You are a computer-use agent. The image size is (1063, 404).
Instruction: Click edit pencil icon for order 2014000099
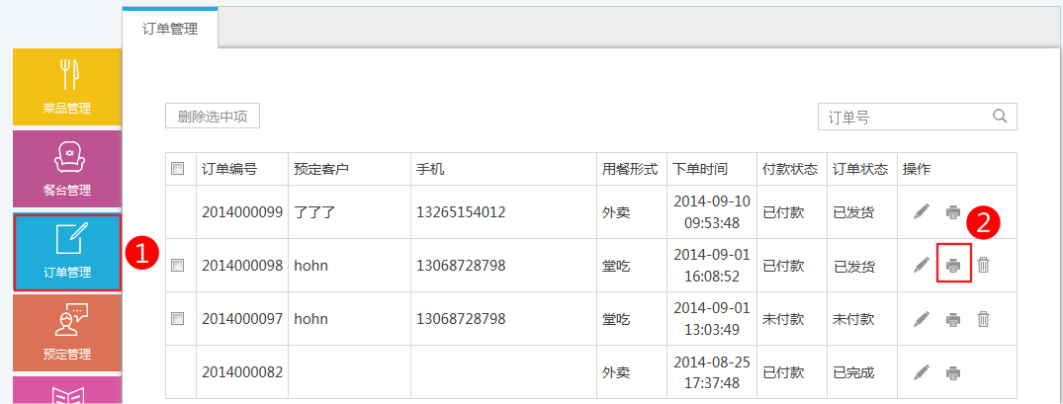[922, 211]
